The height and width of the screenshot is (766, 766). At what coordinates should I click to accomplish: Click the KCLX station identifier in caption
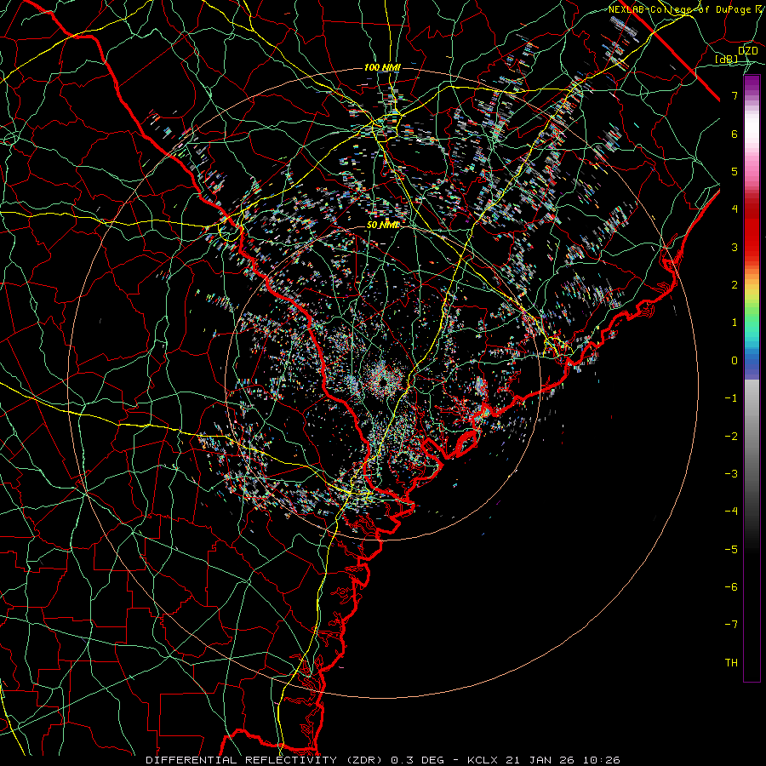tap(483, 760)
